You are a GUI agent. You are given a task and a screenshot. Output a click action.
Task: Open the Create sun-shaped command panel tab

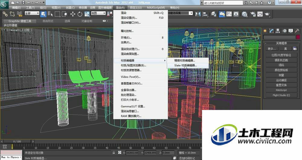[x=265, y=31]
